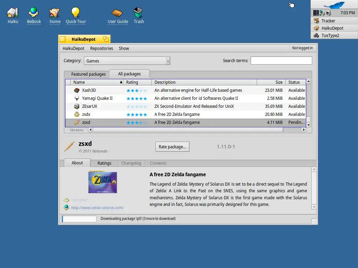
Task: Click the HaikuDepot icon in Deskbar
Action: (316, 28)
